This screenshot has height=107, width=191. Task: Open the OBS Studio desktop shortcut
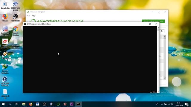point(16,18)
